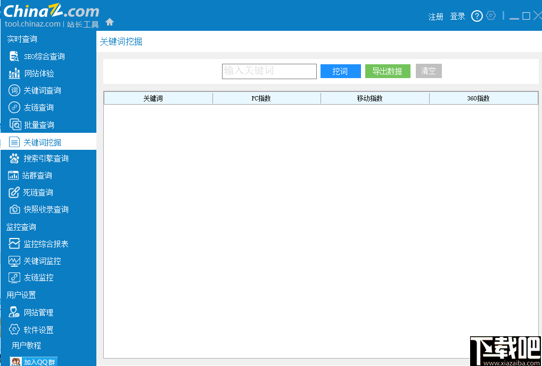This screenshot has width=542, height=366.
Task: Go to 快照收录查询 page
Action: 46,209
